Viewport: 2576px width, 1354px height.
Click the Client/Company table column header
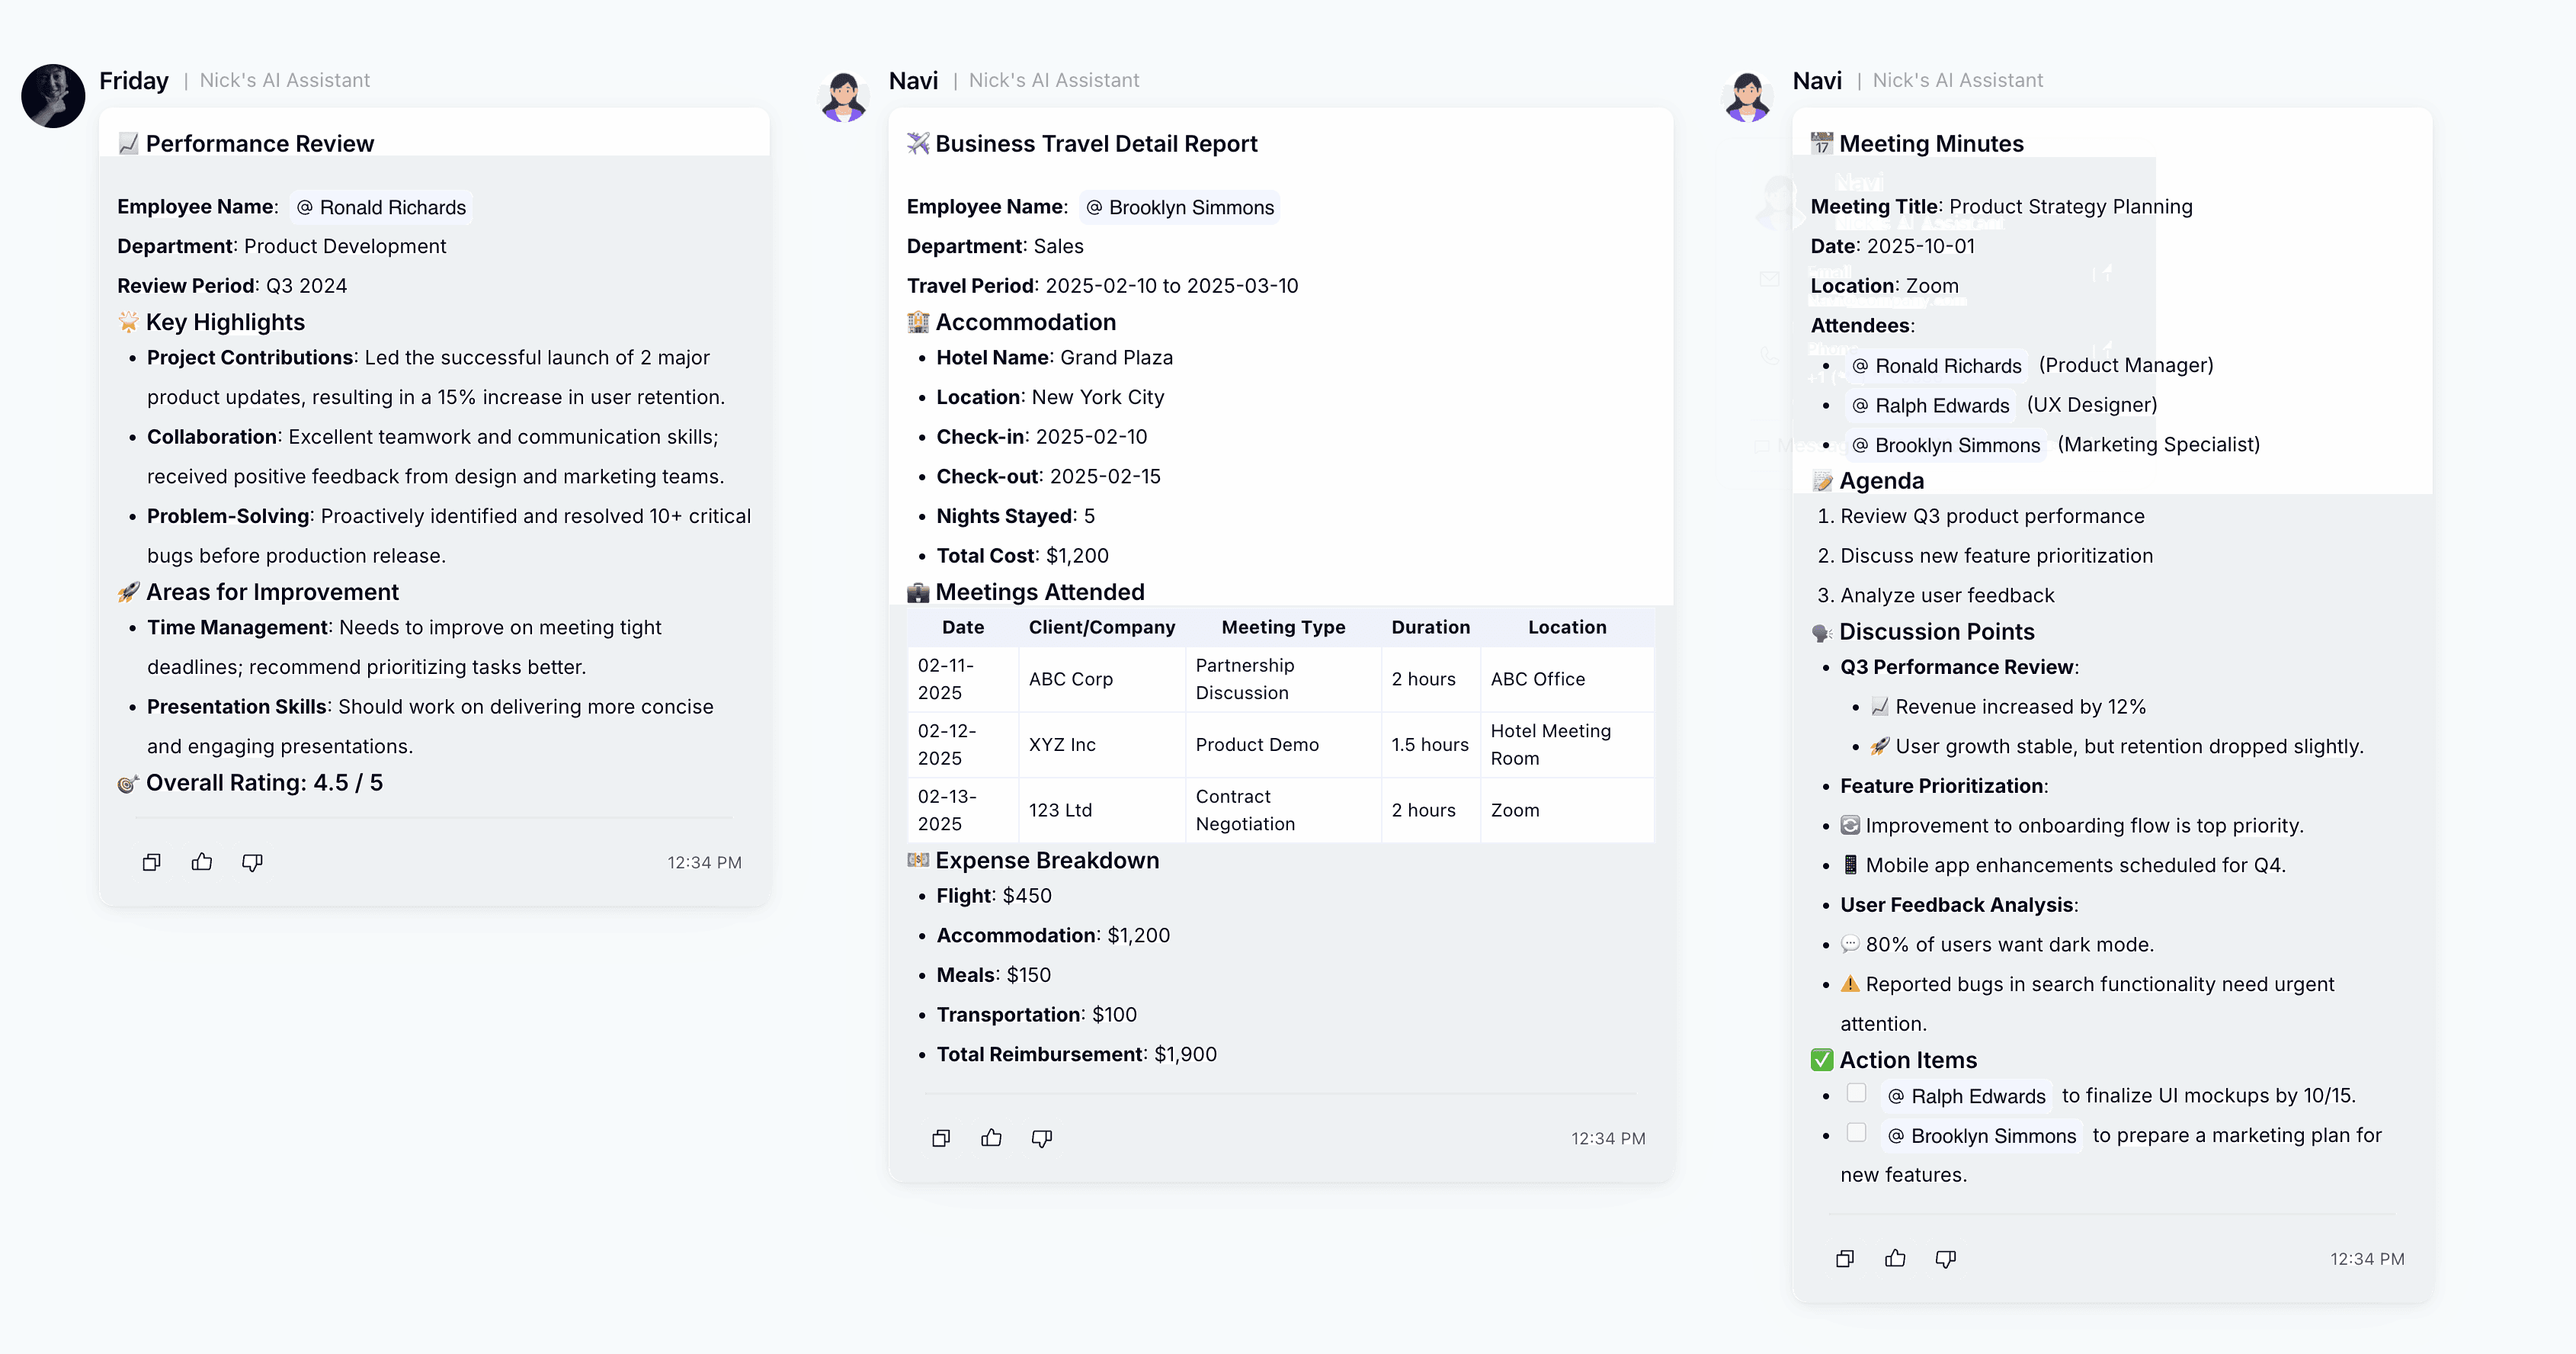tap(1102, 627)
